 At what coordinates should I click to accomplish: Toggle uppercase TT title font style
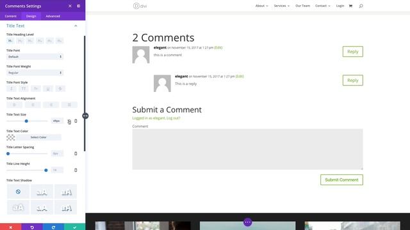click(x=24, y=89)
